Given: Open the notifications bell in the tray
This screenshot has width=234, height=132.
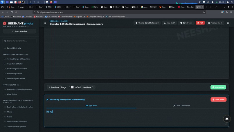Looking at the screenshot, I should click(213, 2).
